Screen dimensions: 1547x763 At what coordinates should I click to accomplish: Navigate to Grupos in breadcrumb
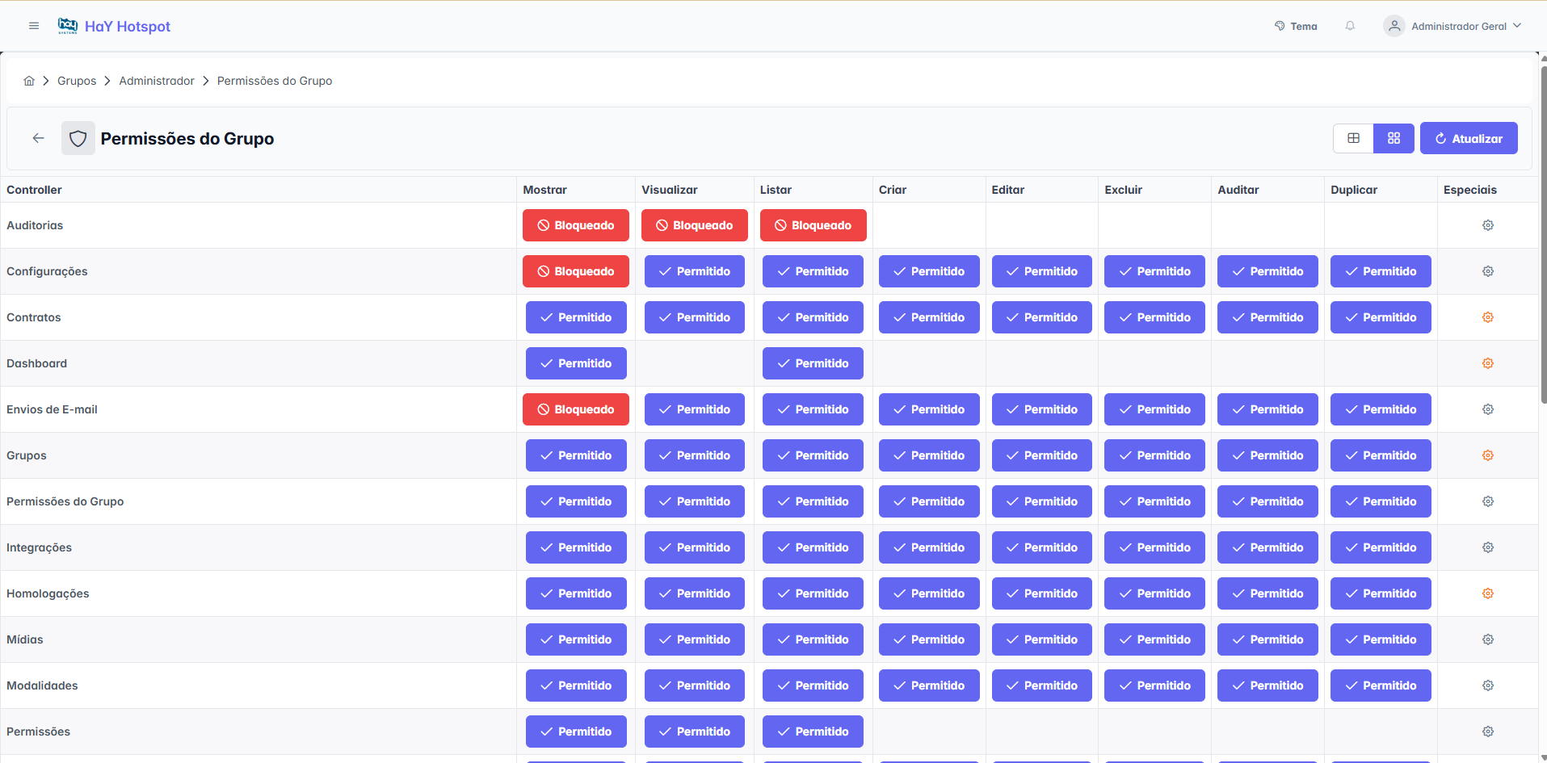[x=77, y=81]
